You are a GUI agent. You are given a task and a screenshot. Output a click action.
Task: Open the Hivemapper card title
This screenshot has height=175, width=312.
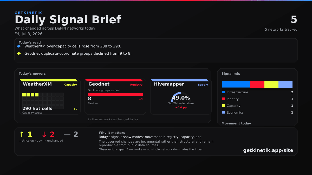(x=169, y=84)
